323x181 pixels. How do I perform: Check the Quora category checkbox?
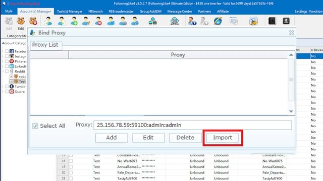(x=7, y=92)
